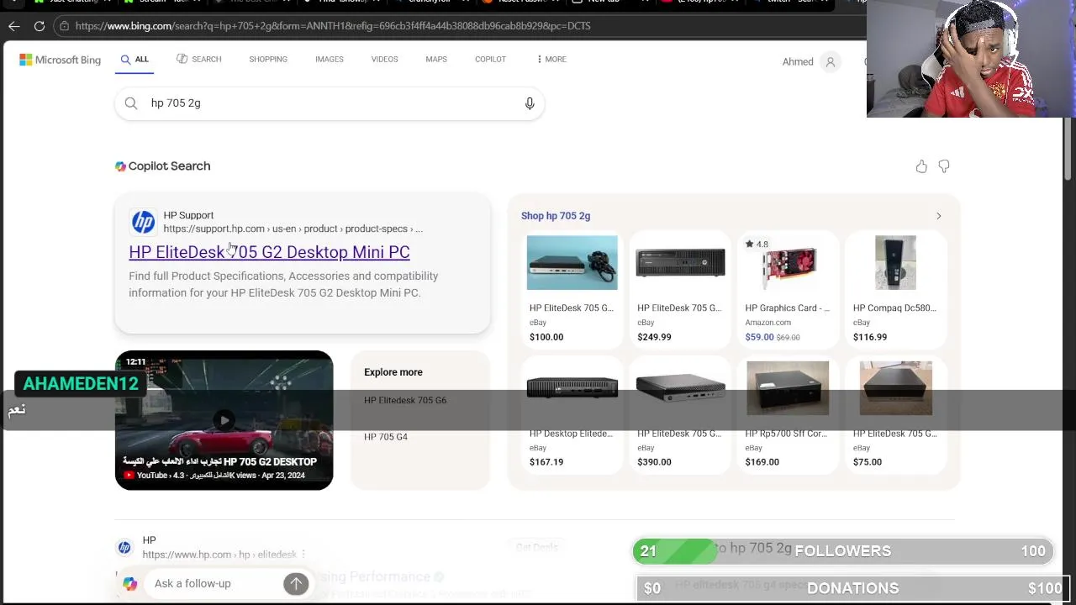Switch to the MAPS tab
The width and height of the screenshot is (1076, 605).
436,60
